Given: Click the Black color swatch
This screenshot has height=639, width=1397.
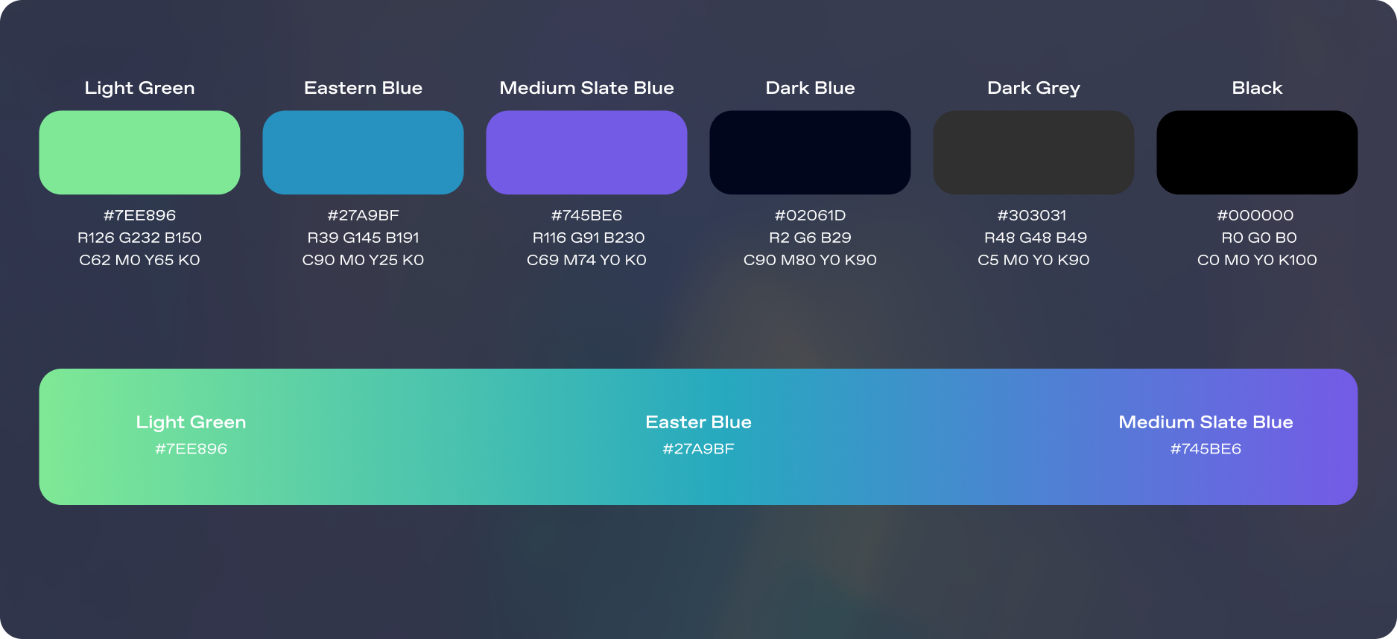Looking at the screenshot, I should pyautogui.click(x=1257, y=153).
